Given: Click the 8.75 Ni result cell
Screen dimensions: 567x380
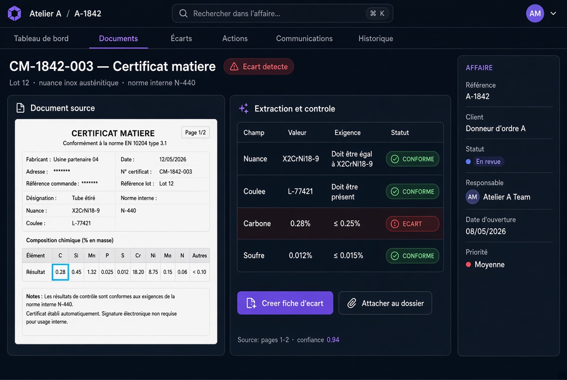Looking at the screenshot, I should pos(153,272).
